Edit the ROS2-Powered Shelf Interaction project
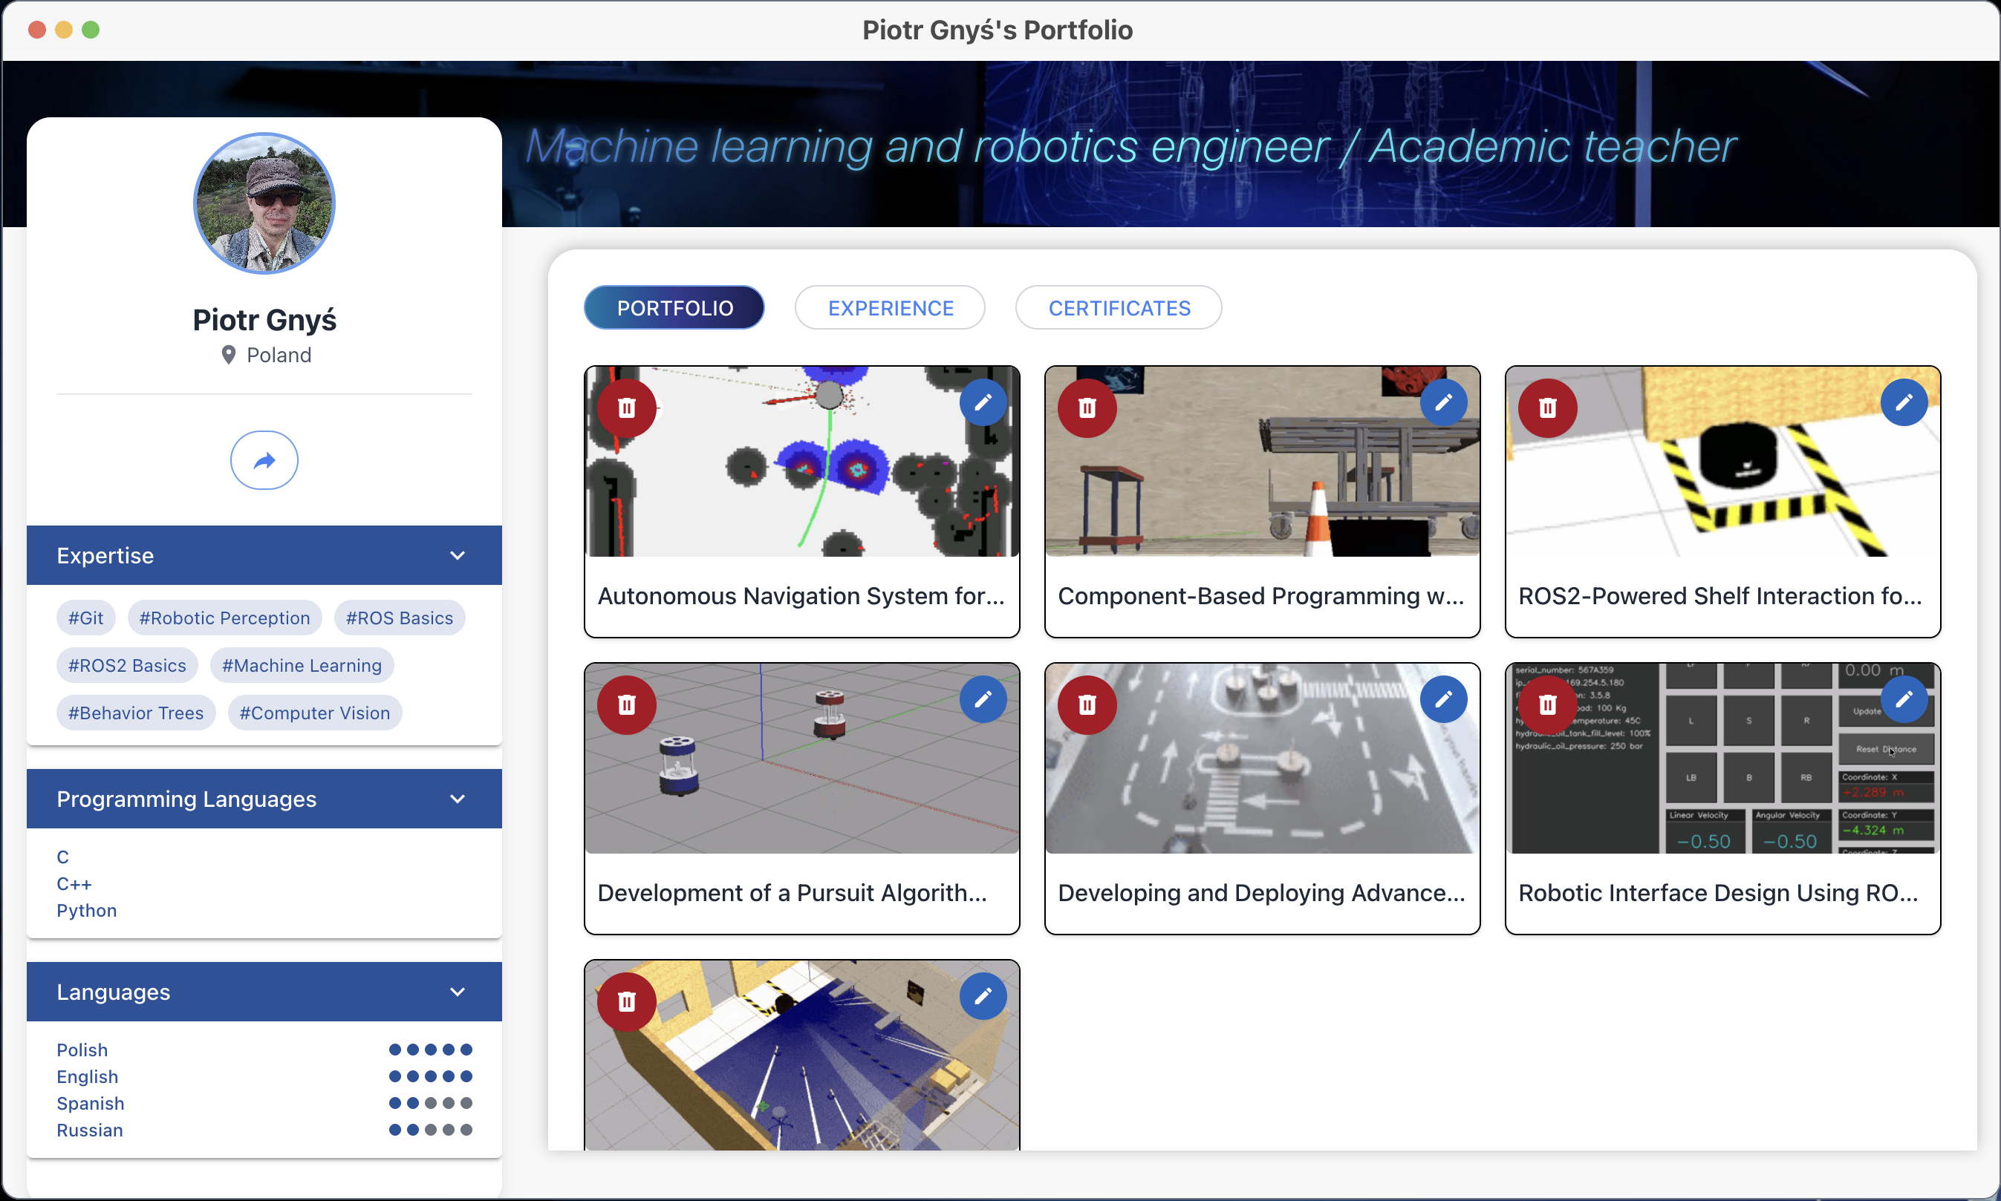Viewport: 2001px width, 1201px height. pos(1903,402)
